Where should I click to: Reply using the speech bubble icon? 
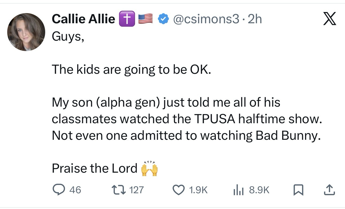pyautogui.click(x=57, y=190)
